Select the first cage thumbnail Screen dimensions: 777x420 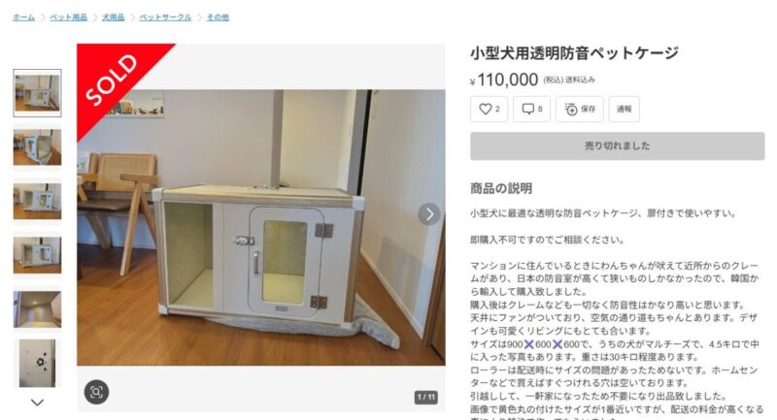pyautogui.click(x=37, y=93)
